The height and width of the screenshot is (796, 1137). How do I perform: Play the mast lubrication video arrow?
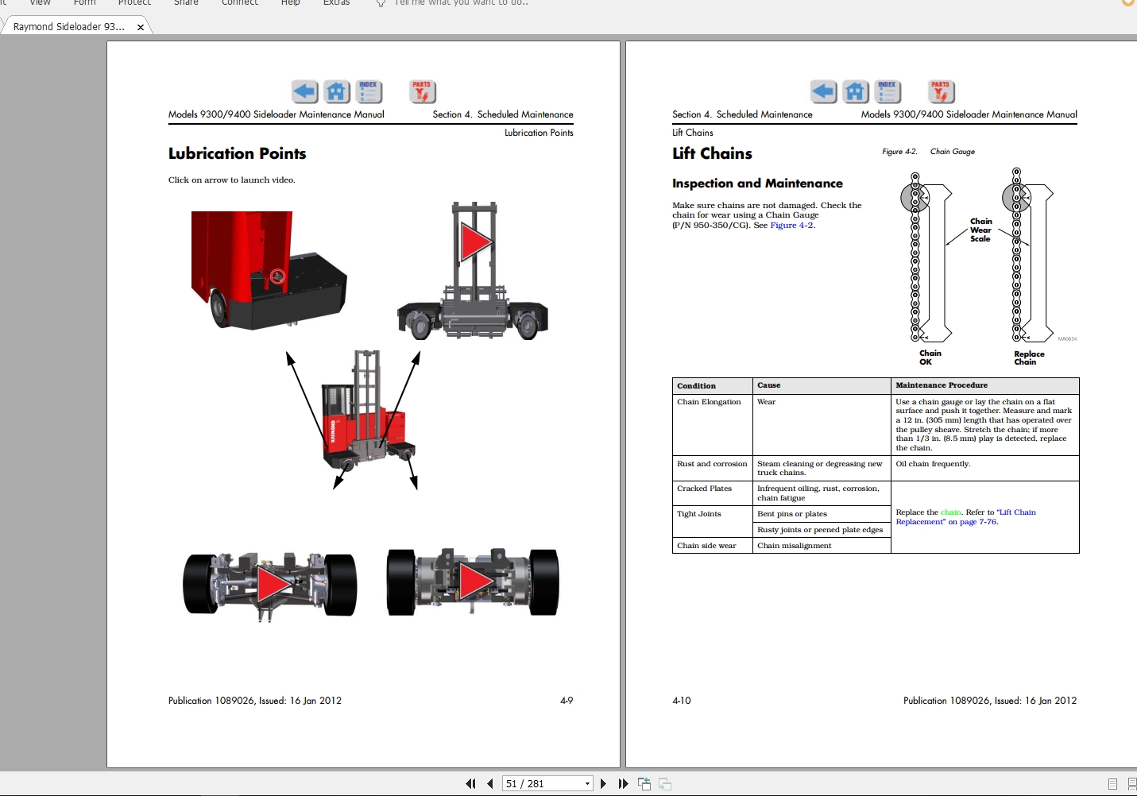(475, 242)
